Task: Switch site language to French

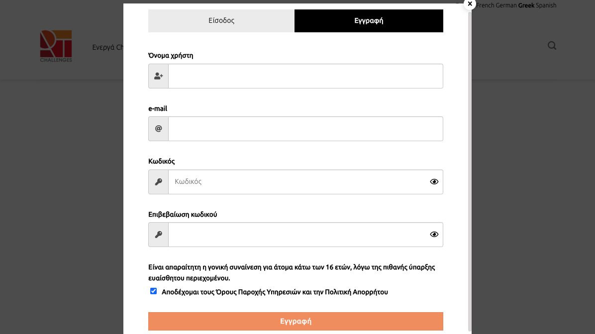Action: click(x=485, y=5)
